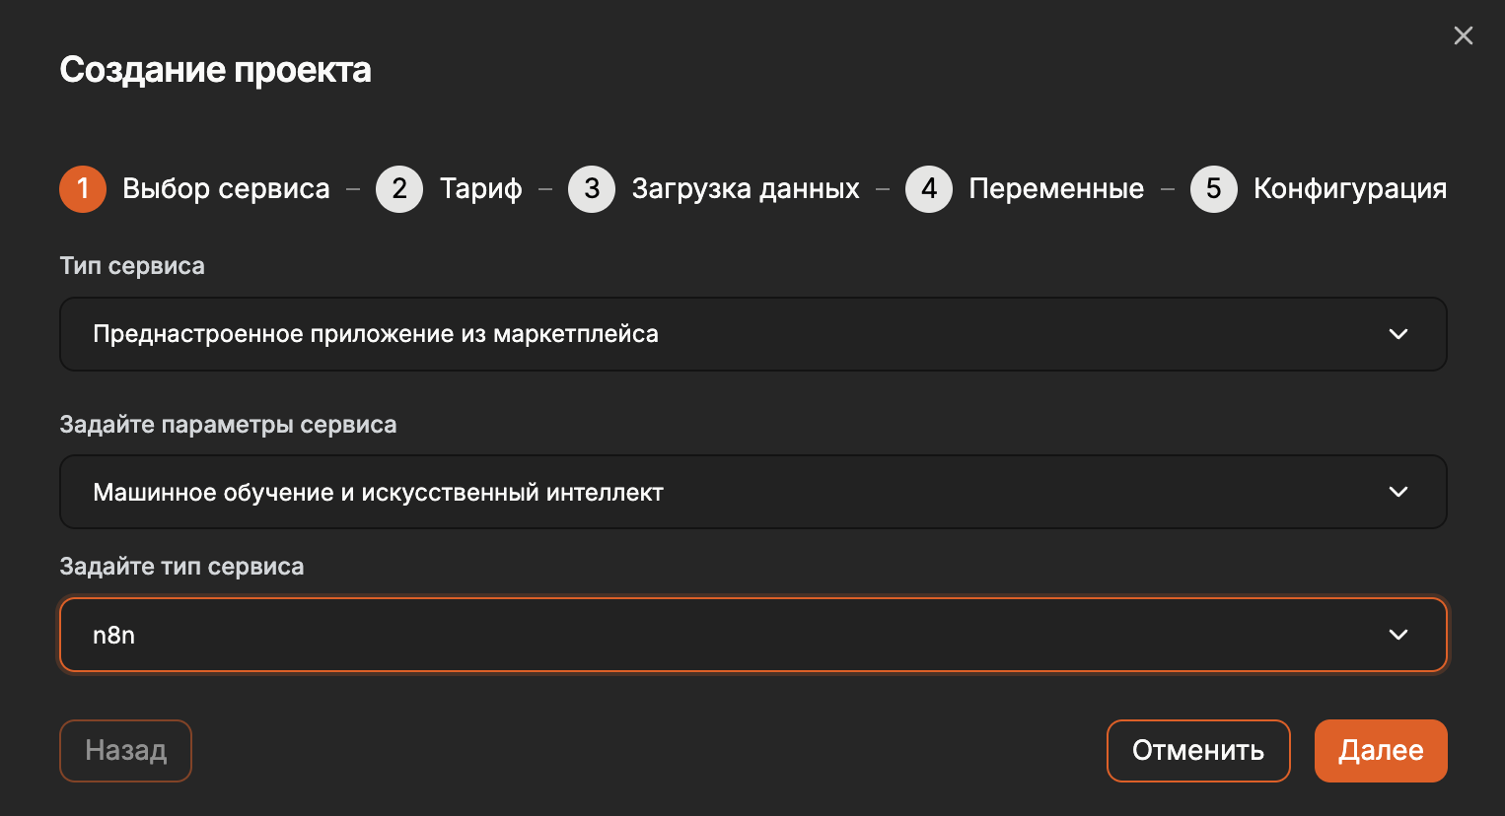Screen dimensions: 1505x816
Task: Select the 'Выбор сервиса' step label
Action: coord(226,189)
